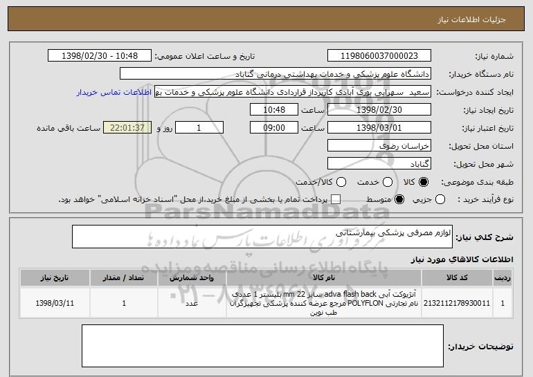Choose the متوسط purchase process option
The width and height of the screenshot is (533, 377).
click(x=399, y=200)
